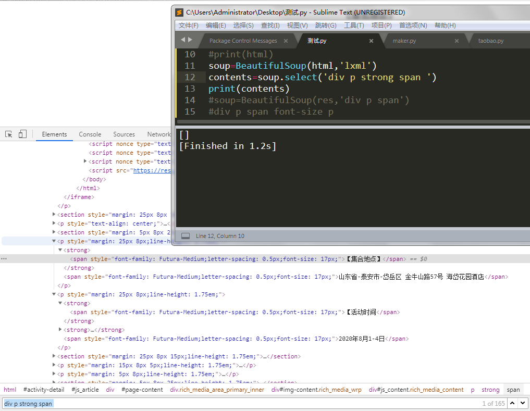
Task: Click the ellipsis beside the selected span row
Action: point(4,259)
